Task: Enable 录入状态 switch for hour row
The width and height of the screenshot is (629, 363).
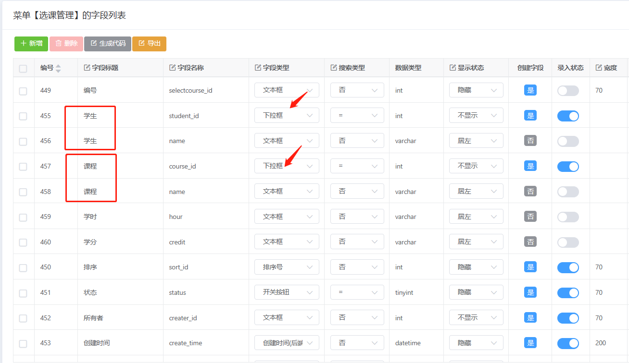Action: click(x=568, y=217)
